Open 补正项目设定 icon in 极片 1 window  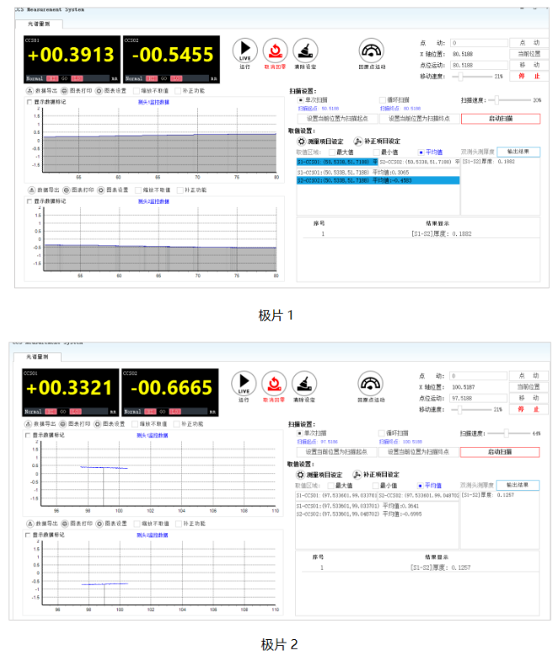click(358, 142)
